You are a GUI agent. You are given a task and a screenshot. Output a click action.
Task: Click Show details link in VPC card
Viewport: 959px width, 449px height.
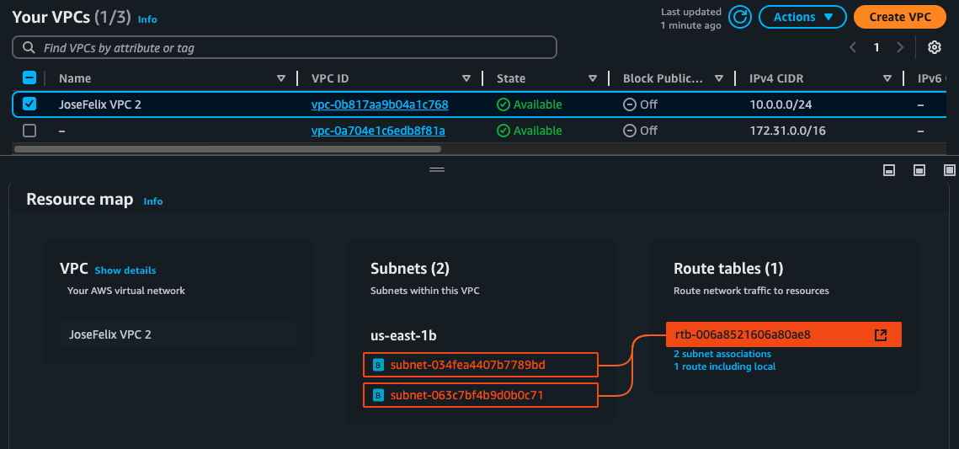tap(125, 270)
